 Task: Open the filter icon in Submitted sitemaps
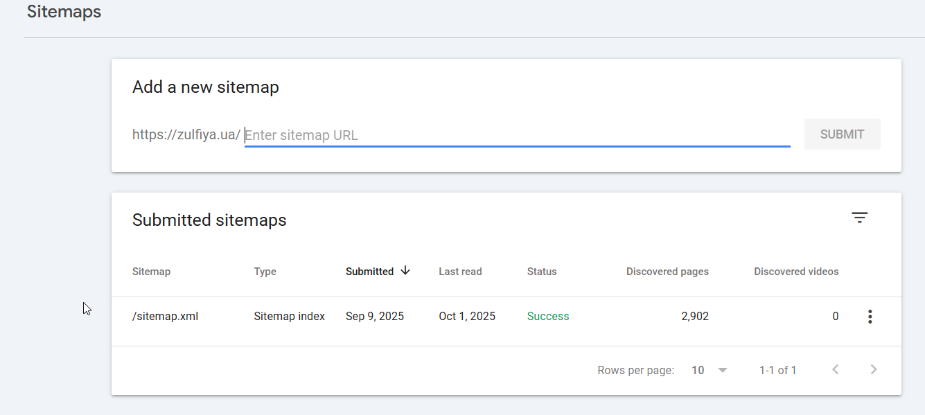click(x=859, y=218)
